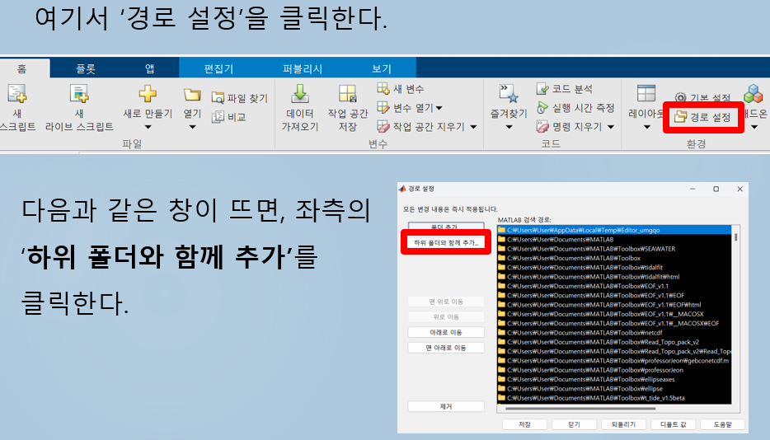Switch to the 홈 tab
This screenshot has width=770, height=440.
[21, 68]
